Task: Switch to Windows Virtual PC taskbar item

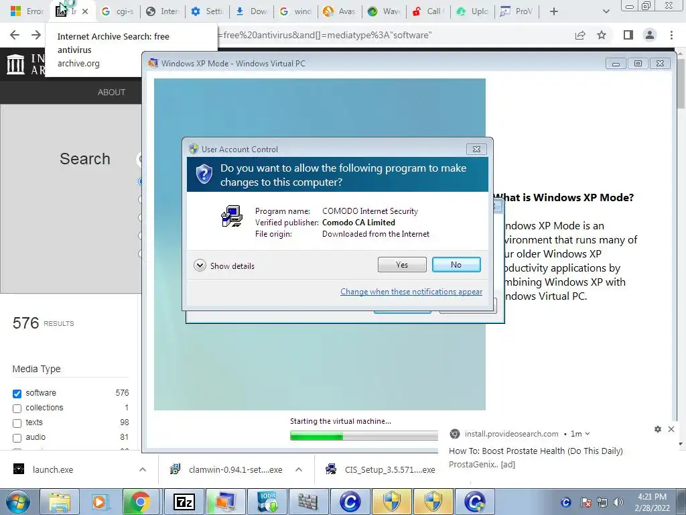Action: click(x=225, y=502)
